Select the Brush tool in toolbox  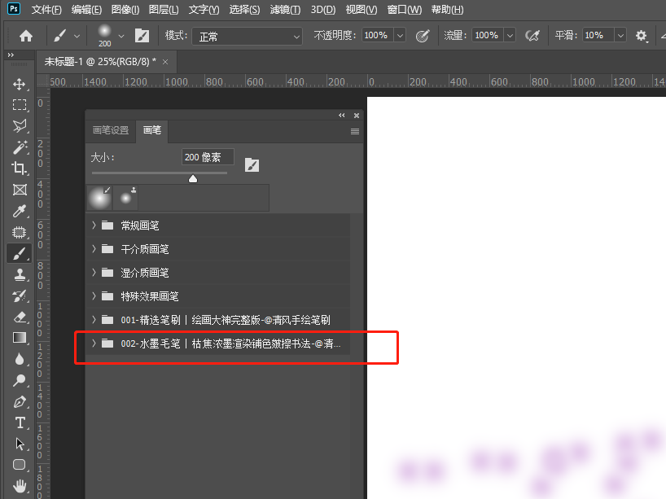tap(19, 253)
